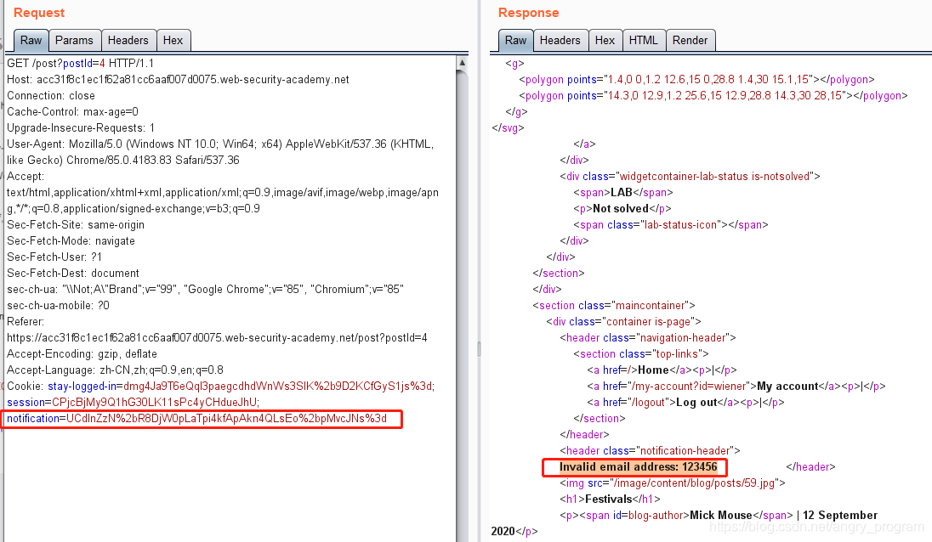Viewport: 932px width, 542px height.
Task: Click the closing svg tag line
Action: coord(509,127)
